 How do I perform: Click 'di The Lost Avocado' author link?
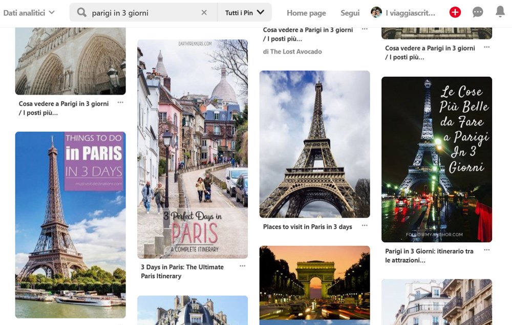tap(292, 52)
